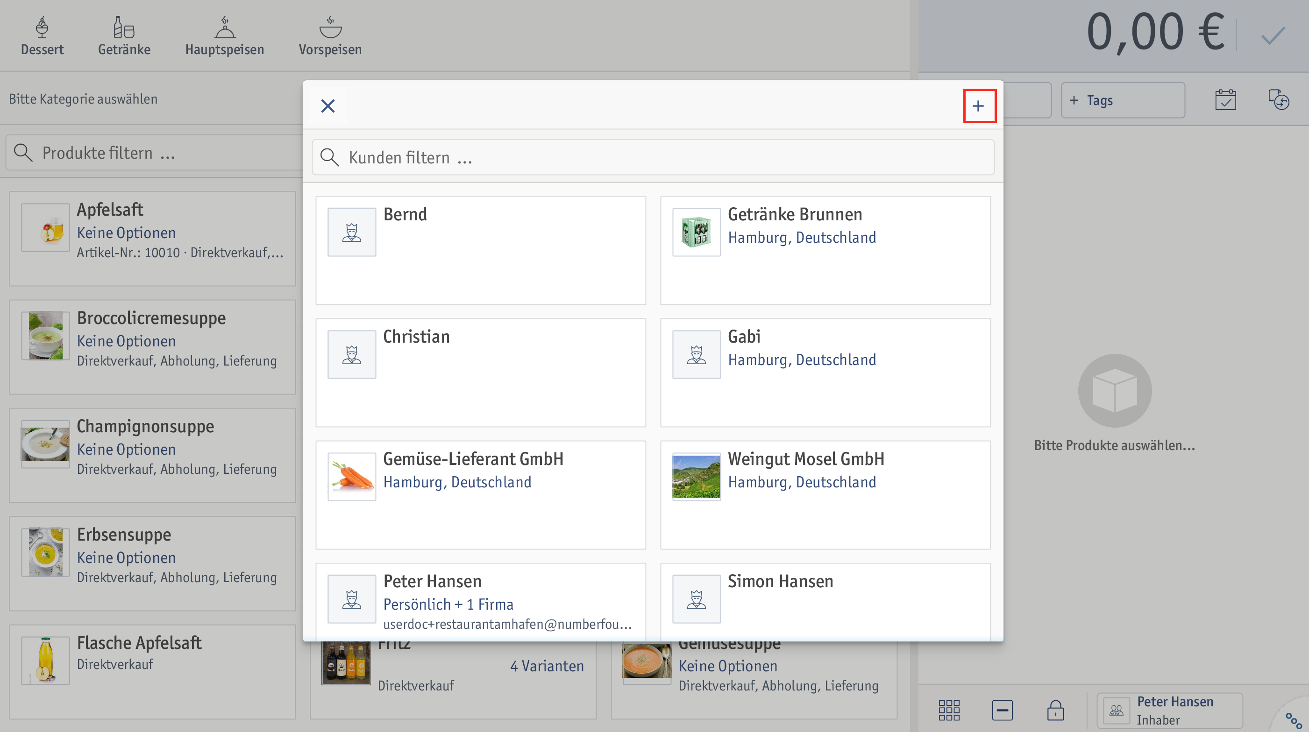Image resolution: width=1309 pixels, height=732 pixels.
Task: Click the calendar/schedule icon
Action: pos(1225,99)
